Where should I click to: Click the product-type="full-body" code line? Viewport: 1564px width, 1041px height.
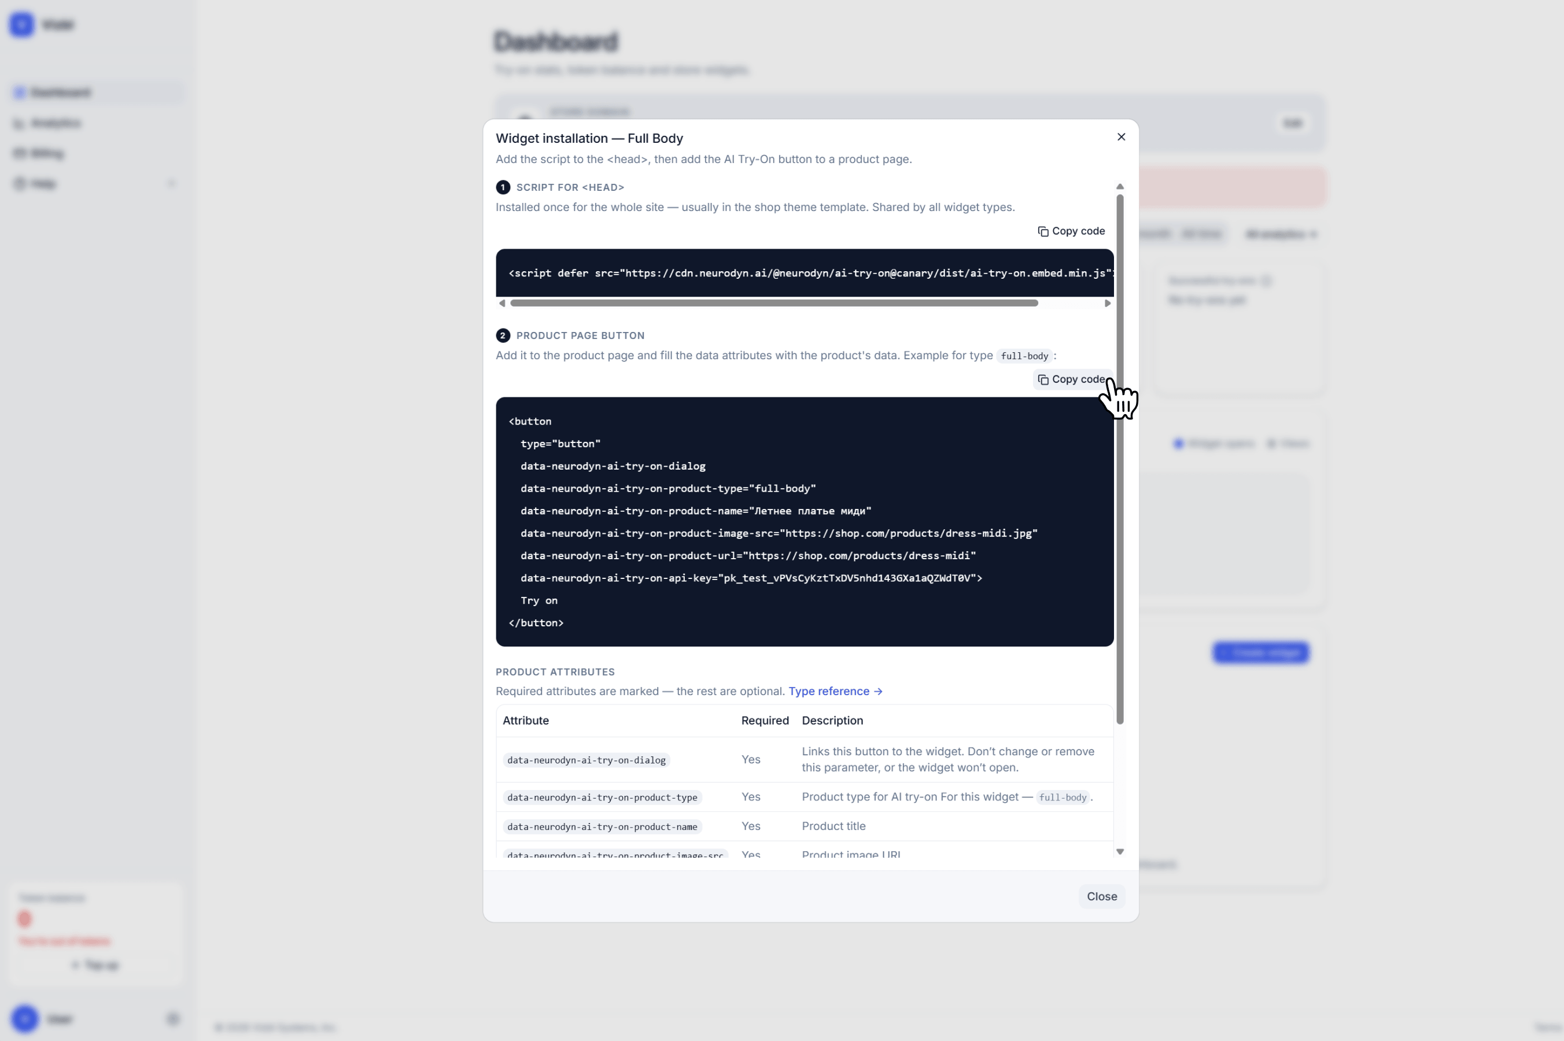point(669,489)
